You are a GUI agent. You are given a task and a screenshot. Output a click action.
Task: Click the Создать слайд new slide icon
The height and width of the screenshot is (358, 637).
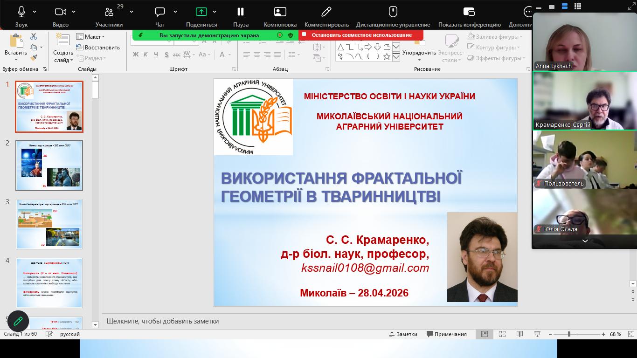62,40
